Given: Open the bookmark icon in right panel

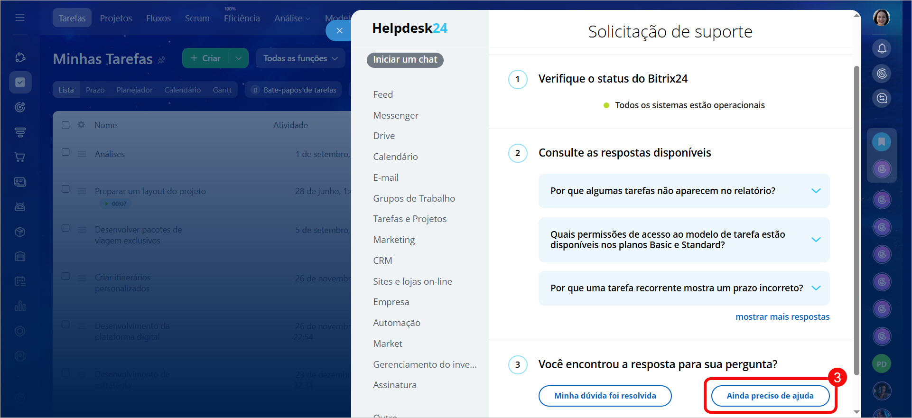Looking at the screenshot, I should coord(882,142).
